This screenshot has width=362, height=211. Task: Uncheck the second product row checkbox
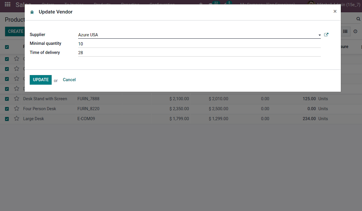(7, 69)
